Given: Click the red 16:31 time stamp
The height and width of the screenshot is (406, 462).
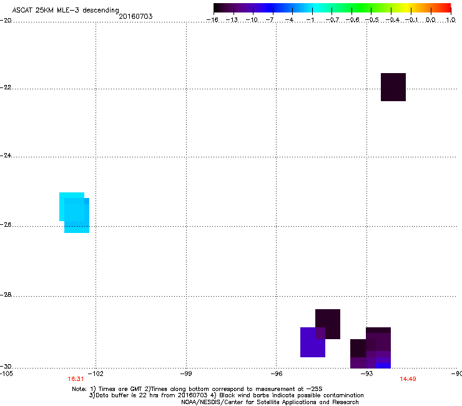Looking at the screenshot, I should pos(76,379).
